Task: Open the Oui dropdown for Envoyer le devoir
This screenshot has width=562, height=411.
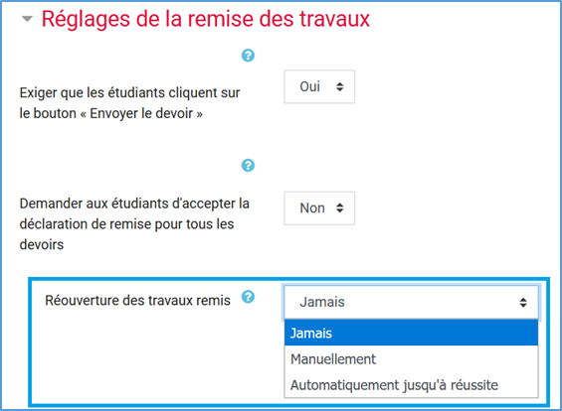Action: tap(319, 86)
